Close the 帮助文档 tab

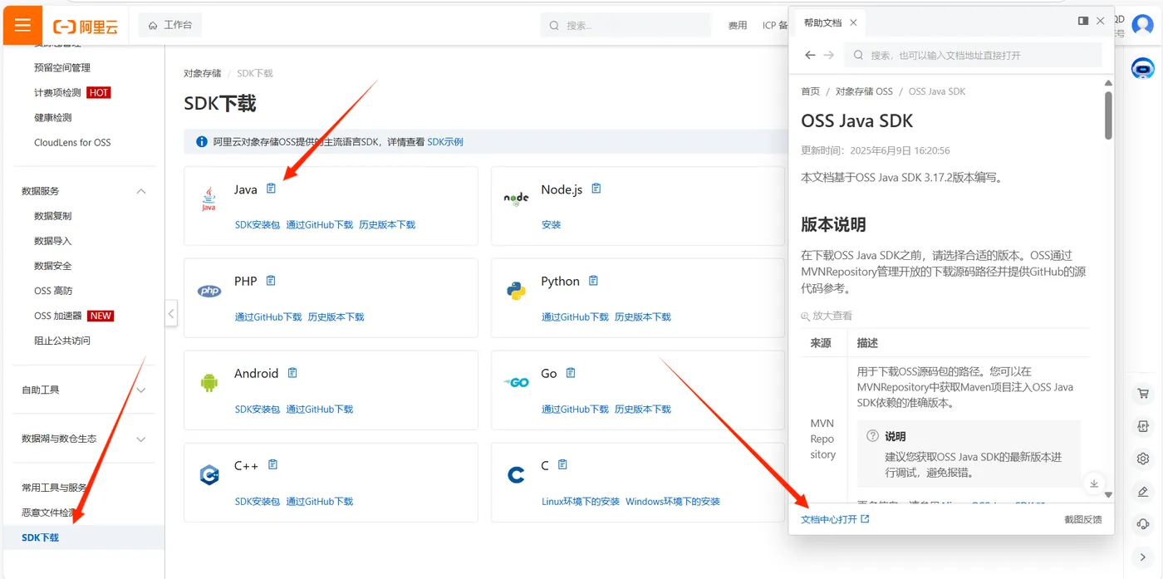point(853,23)
